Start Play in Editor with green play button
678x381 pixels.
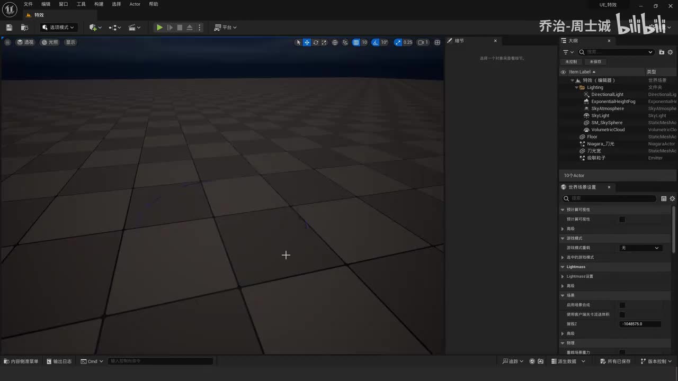click(159, 28)
